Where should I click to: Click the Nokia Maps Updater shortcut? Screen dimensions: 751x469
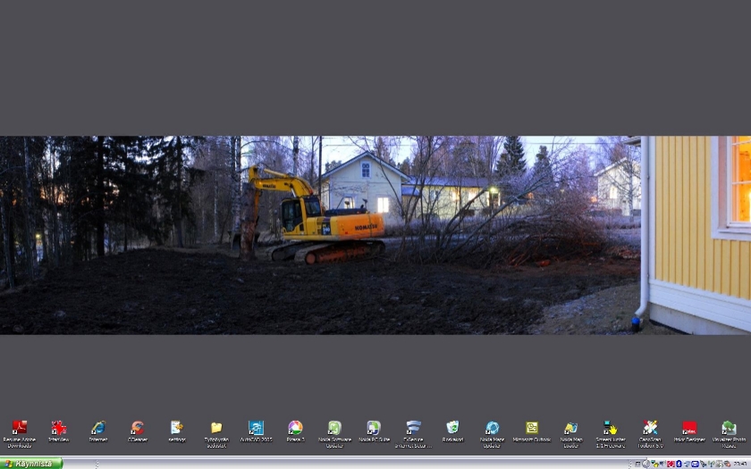click(492, 428)
